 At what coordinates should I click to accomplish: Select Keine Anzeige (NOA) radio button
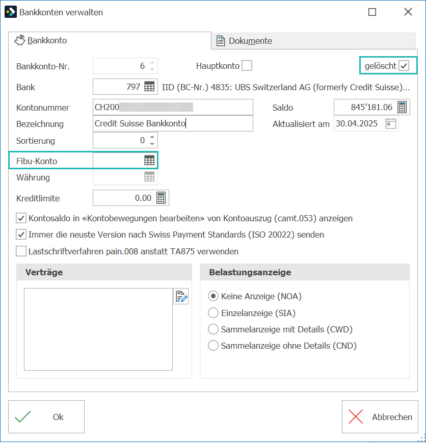[214, 296]
